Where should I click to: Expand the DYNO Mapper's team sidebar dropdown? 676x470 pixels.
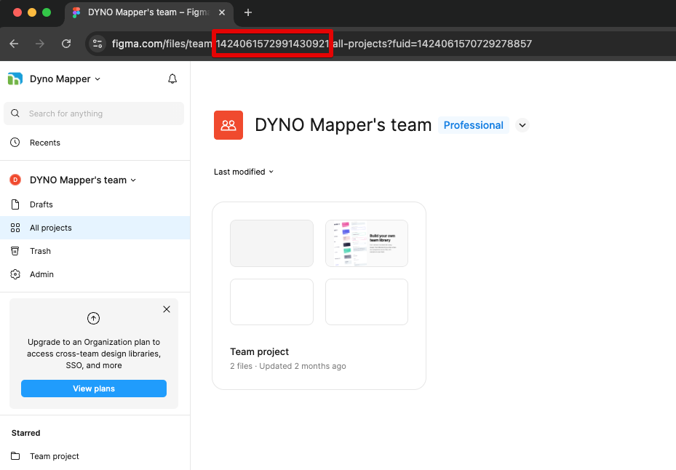coord(83,180)
